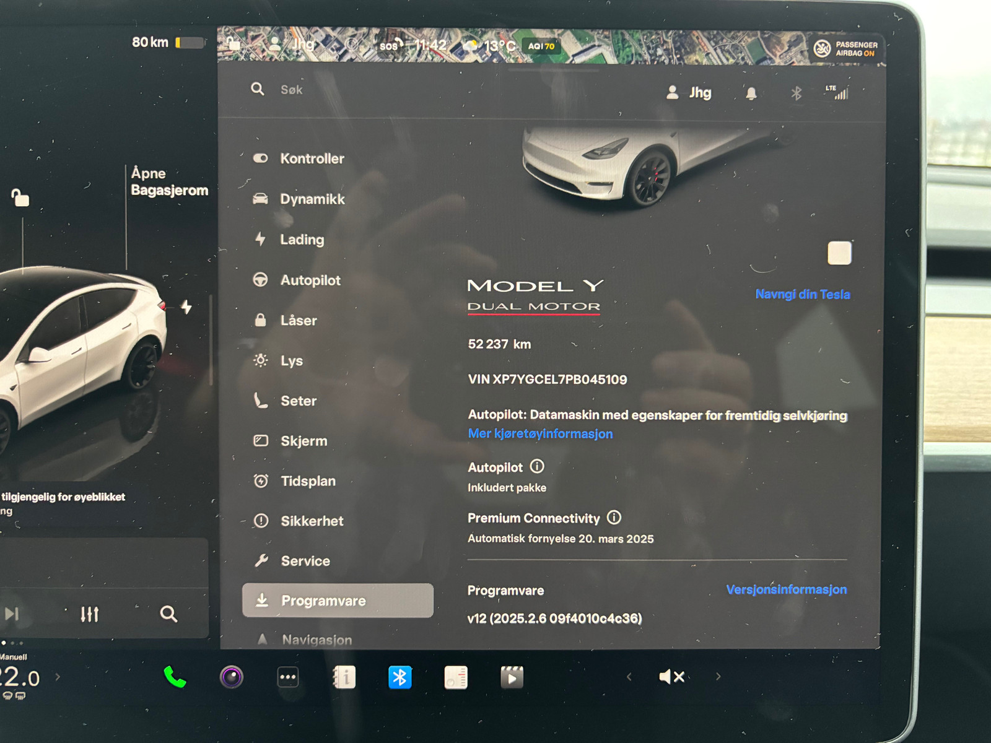Open Mer kjøretøyinformasjon link
This screenshot has height=743, width=991.
point(540,434)
